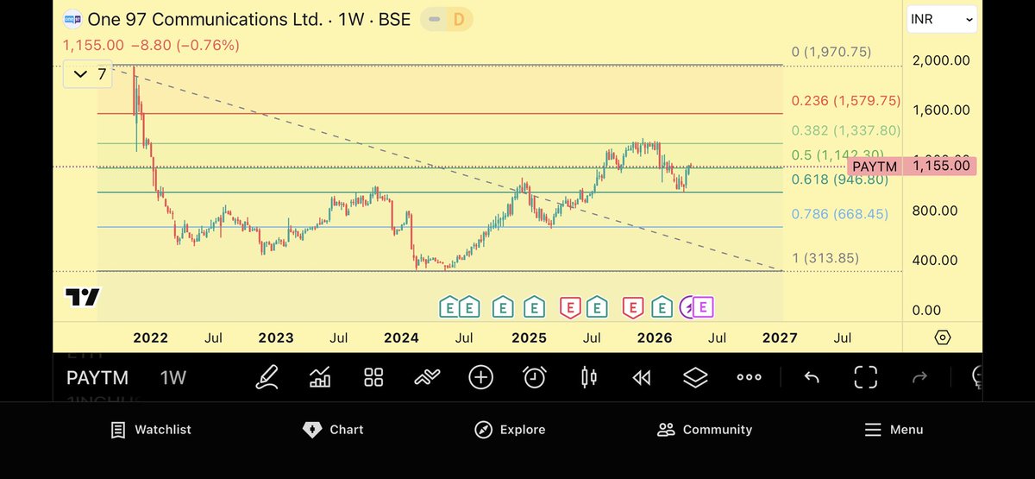The height and width of the screenshot is (479, 1035).
Task: Open symbol search via PAYTM in toolbar
Action: pyautogui.click(x=97, y=378)
